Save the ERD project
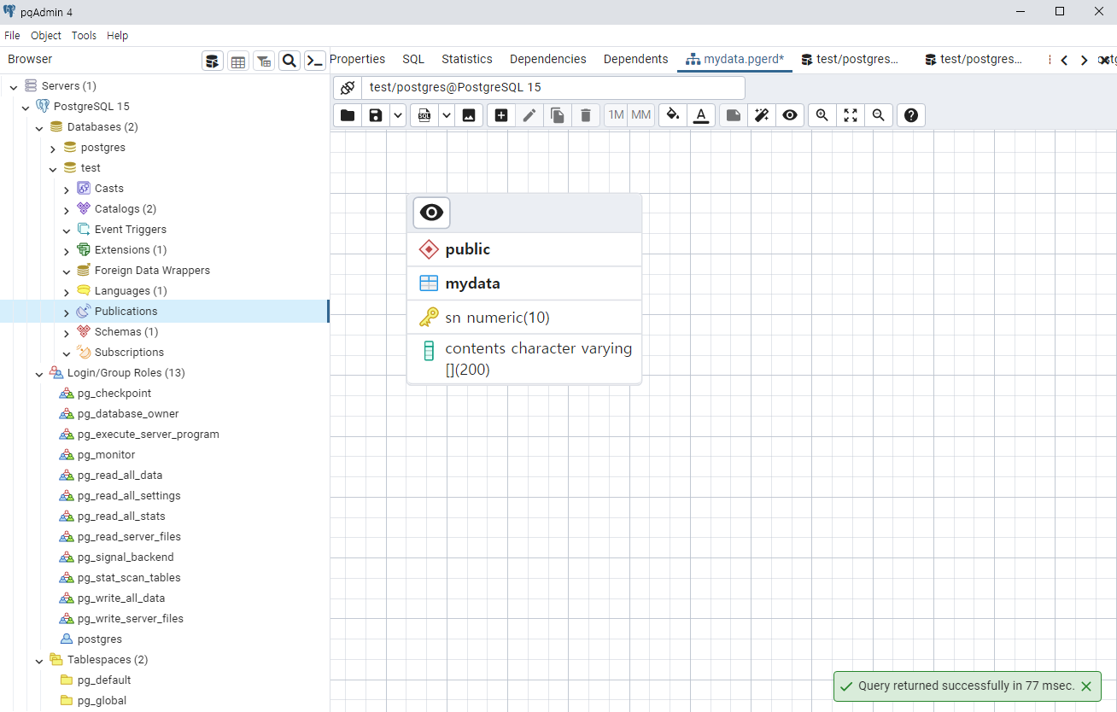The width and height of the screenshot is (1117, 712). pyautogui.click(x=375, y=115)
